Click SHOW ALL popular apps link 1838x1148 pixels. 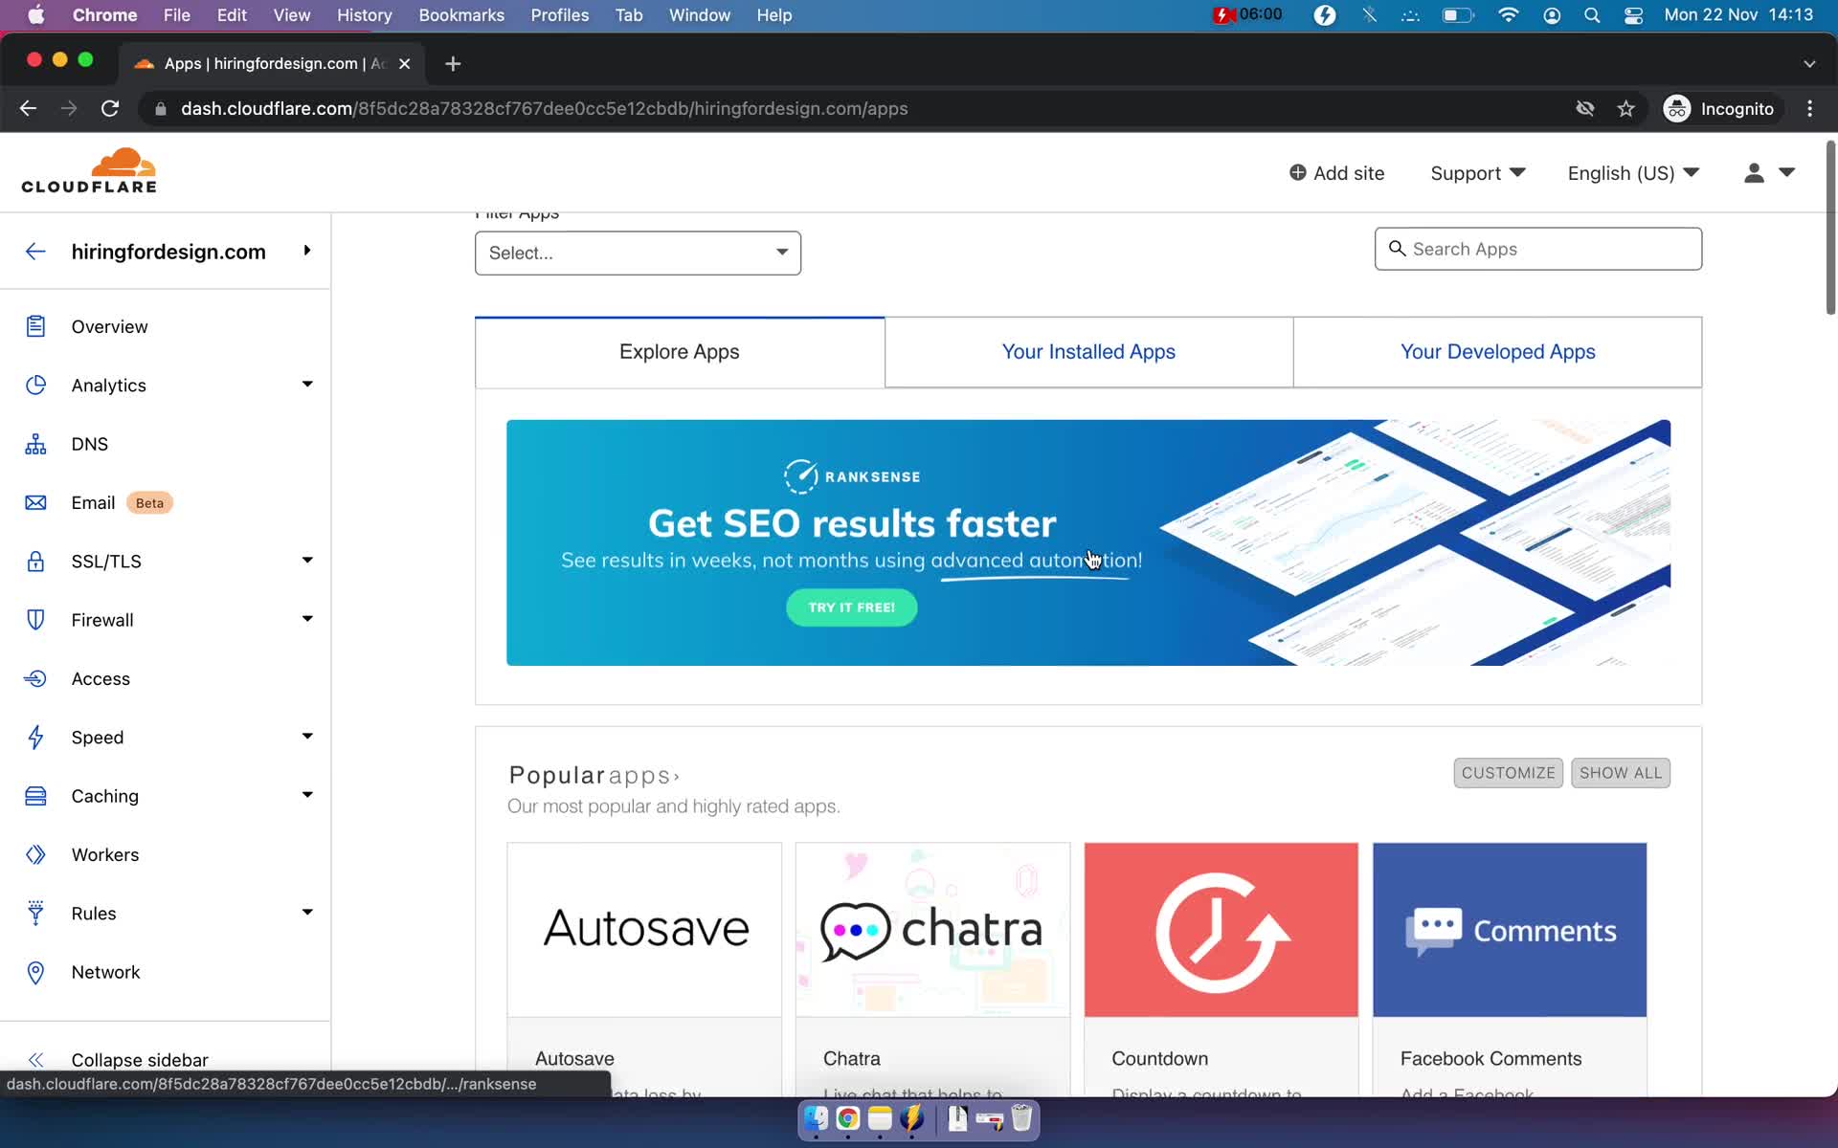click(x=1620, y=772)
